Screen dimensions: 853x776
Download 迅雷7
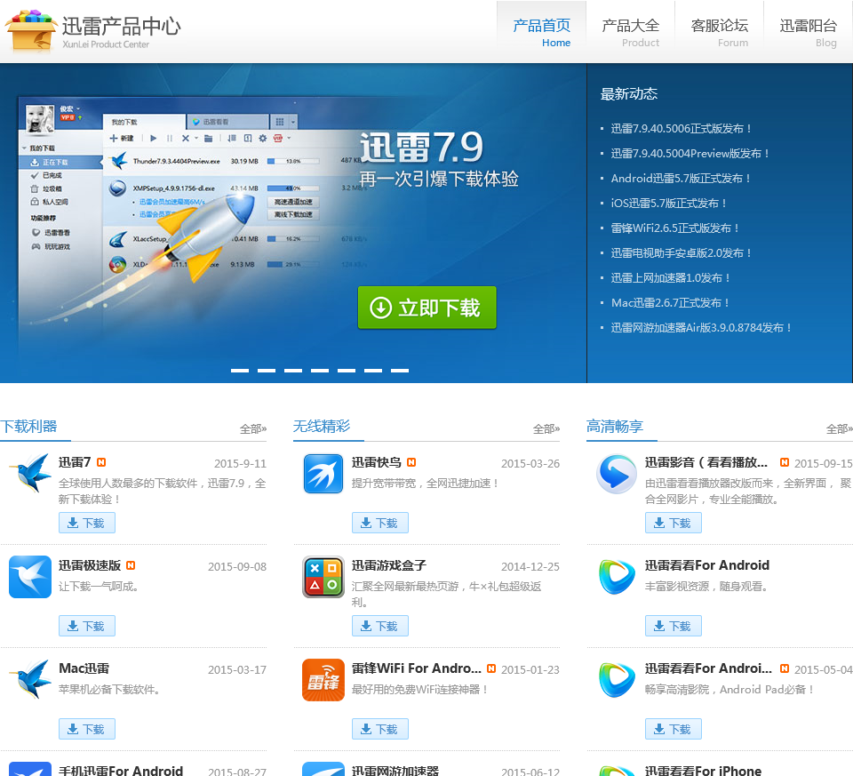(87, 523)
